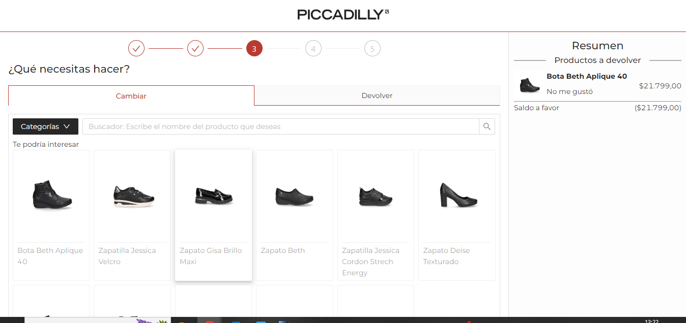Switch to the Devolver tab
Screen dimensions: 686x323
(x=377, y=95)
